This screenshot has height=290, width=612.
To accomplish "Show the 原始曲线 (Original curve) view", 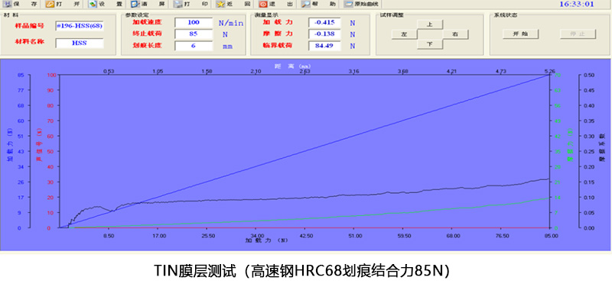I will tap(361, 5).
